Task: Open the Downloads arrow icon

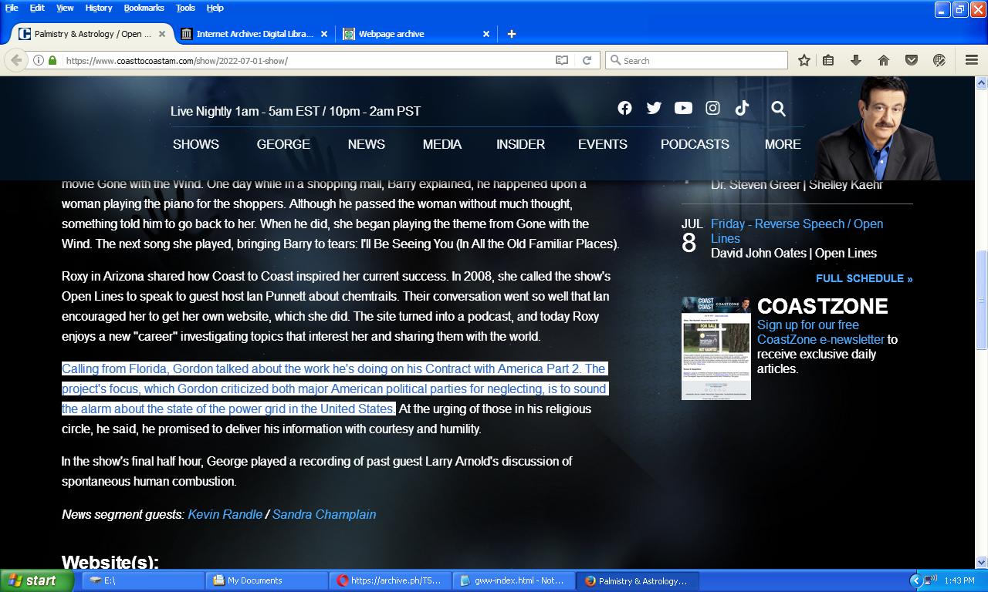Action: click(856, 60)
